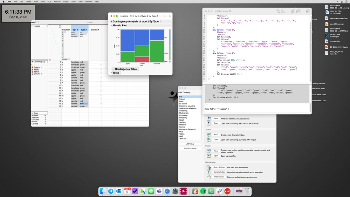
Task: Click the Query Builder icon in JMP Starter
Action: click(x=209, y=167)
